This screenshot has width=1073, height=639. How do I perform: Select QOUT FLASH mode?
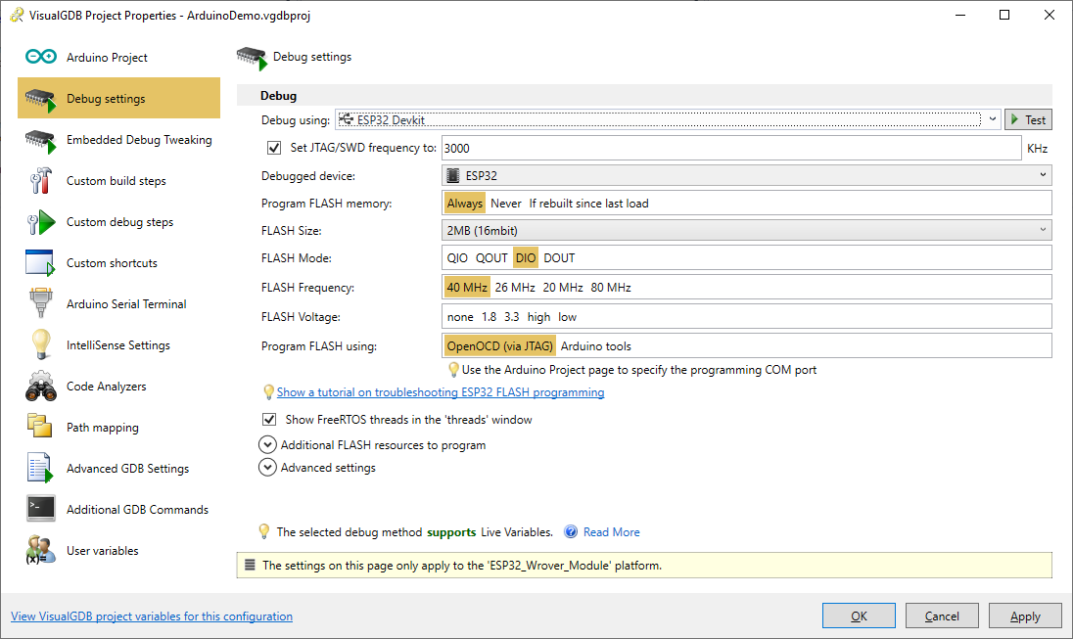tap(491, 258)
